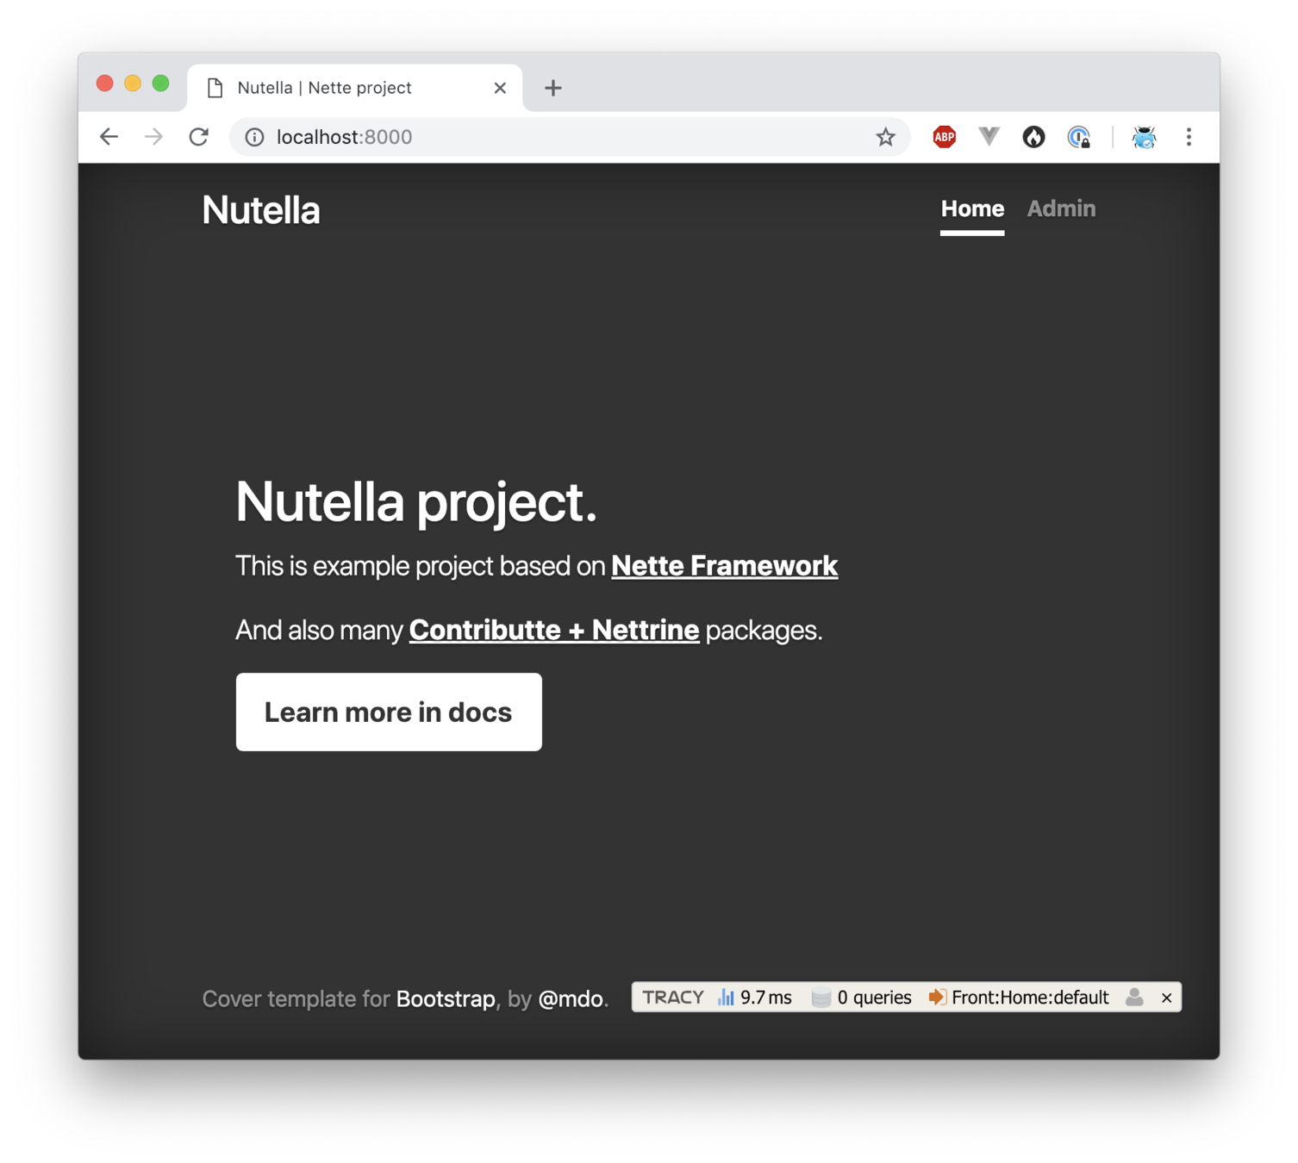Open a new browser tab
Image resolution: width=1298 pixels, height=1163 pixels.
pyautogui.click(x=553, y=88)
